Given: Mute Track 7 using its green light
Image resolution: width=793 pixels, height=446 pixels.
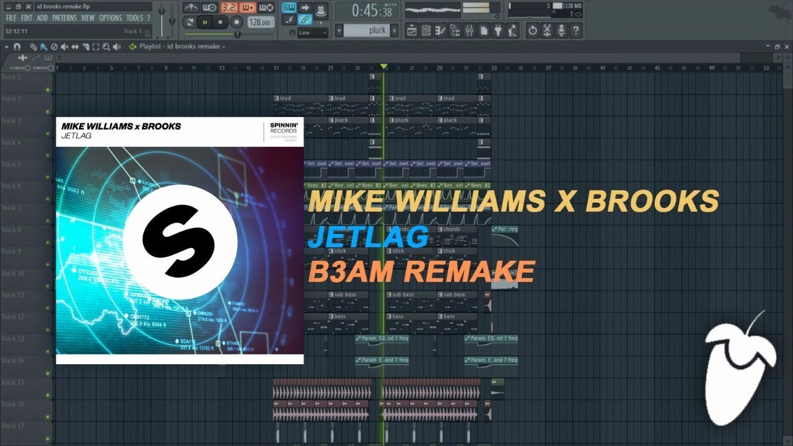Looking at the screenshot, I should point(47,221).
